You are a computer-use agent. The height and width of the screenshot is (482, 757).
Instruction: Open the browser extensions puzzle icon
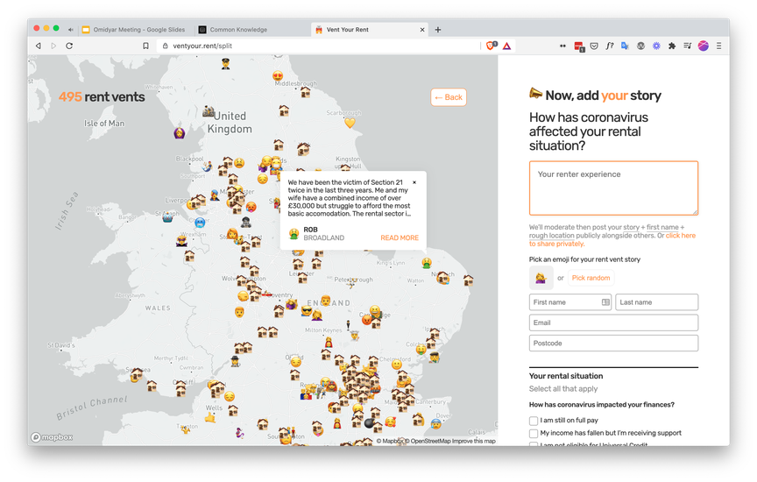672,46
